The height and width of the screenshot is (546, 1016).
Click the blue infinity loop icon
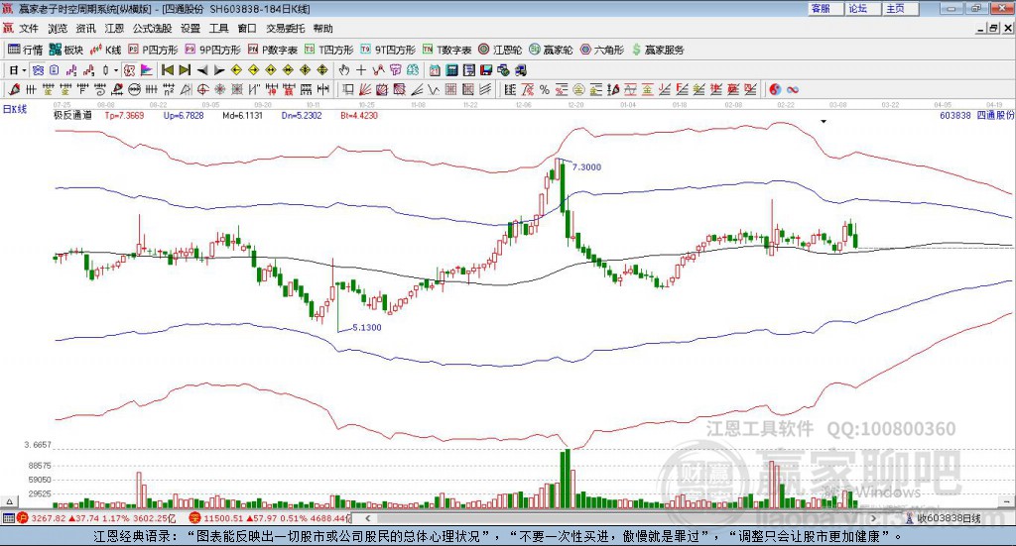click(793, 89)
